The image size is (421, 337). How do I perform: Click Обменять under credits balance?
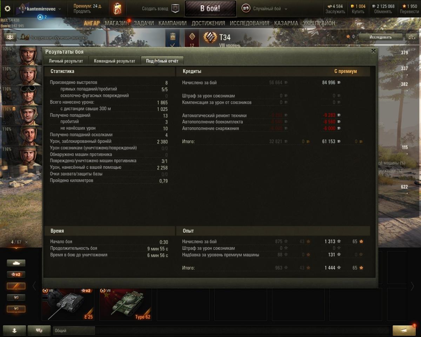pos(383,12)
